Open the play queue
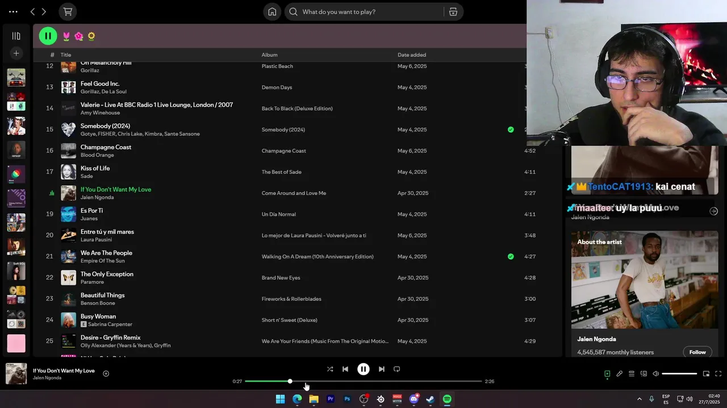The width and height of the screenshot is (727, 408). point(632,374)
